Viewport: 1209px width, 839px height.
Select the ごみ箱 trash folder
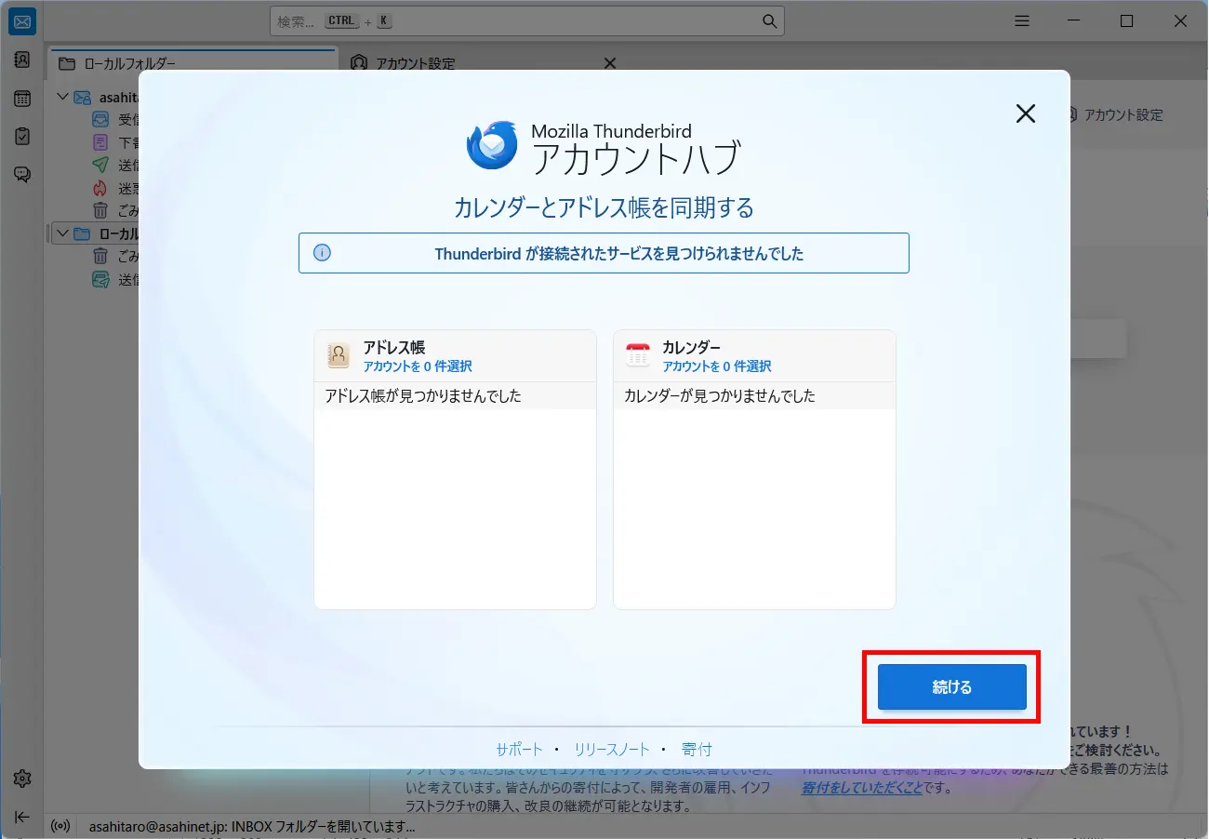[x=100, y=209]
